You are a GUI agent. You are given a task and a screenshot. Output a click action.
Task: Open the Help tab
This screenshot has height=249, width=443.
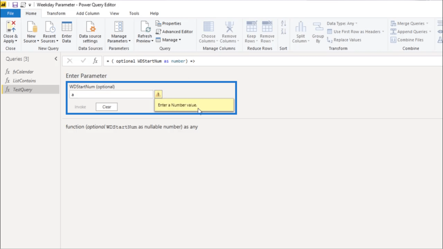click(154, 13)
